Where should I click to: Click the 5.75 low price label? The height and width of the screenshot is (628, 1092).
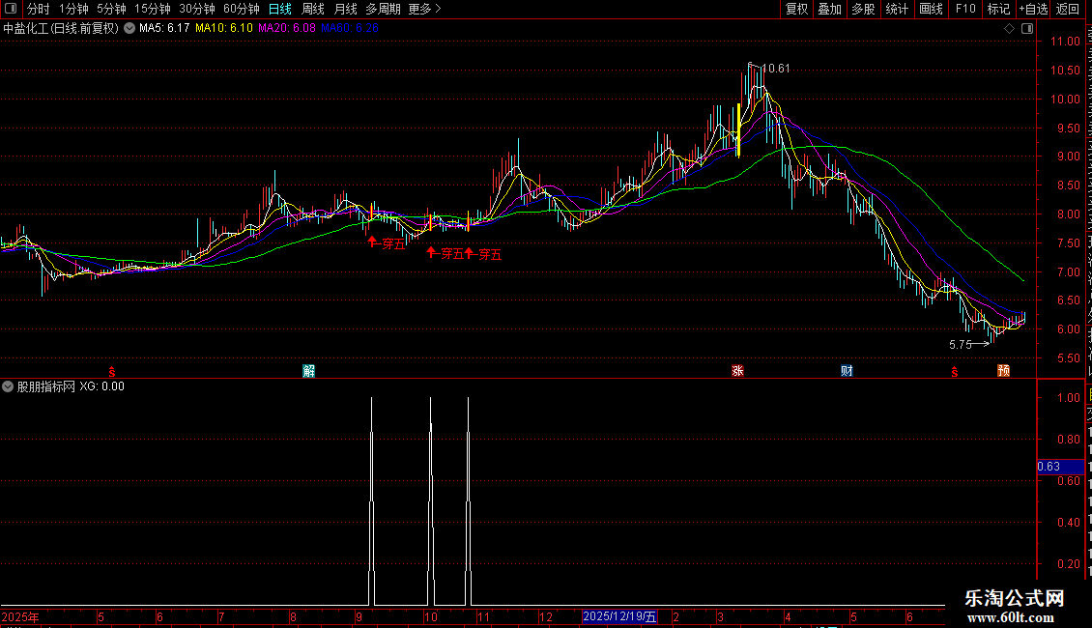[x=961, y=345]
